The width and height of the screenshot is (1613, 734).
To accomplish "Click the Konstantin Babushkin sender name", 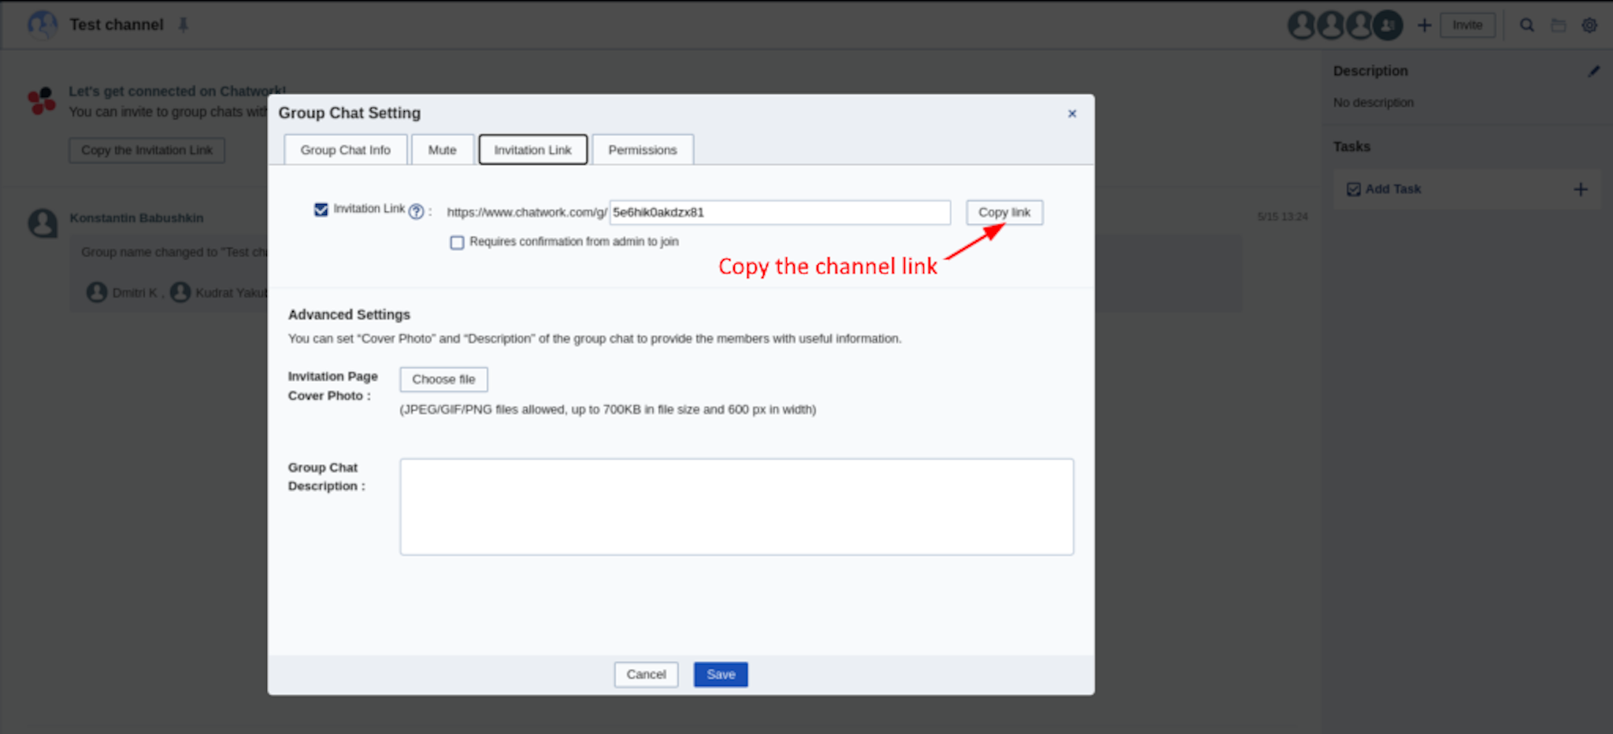I will [136, 217].
